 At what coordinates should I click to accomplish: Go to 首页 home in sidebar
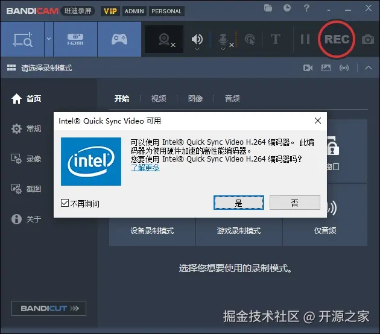(x=26, y=99)
